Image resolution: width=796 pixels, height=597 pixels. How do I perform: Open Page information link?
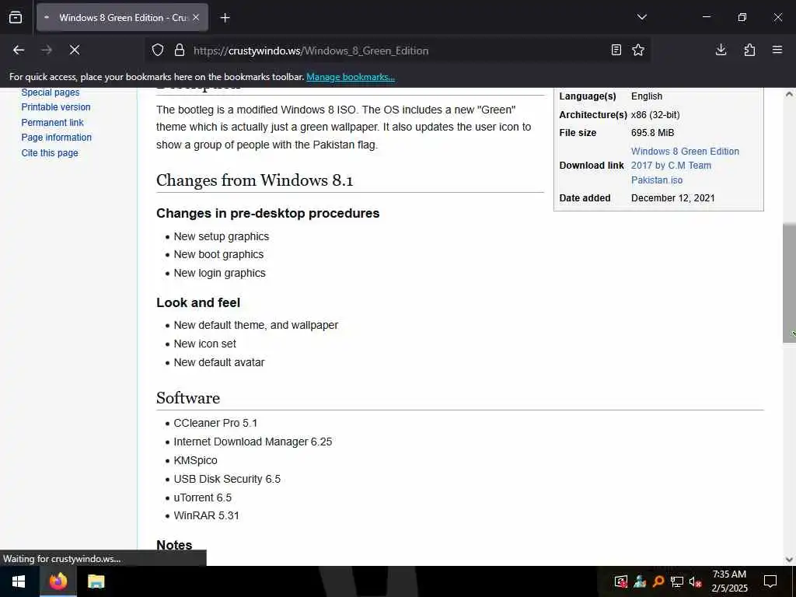(56, 138)
